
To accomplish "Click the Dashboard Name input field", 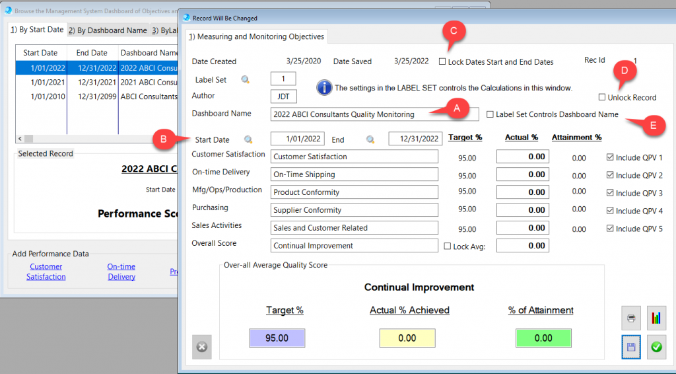I will (375, 114).
